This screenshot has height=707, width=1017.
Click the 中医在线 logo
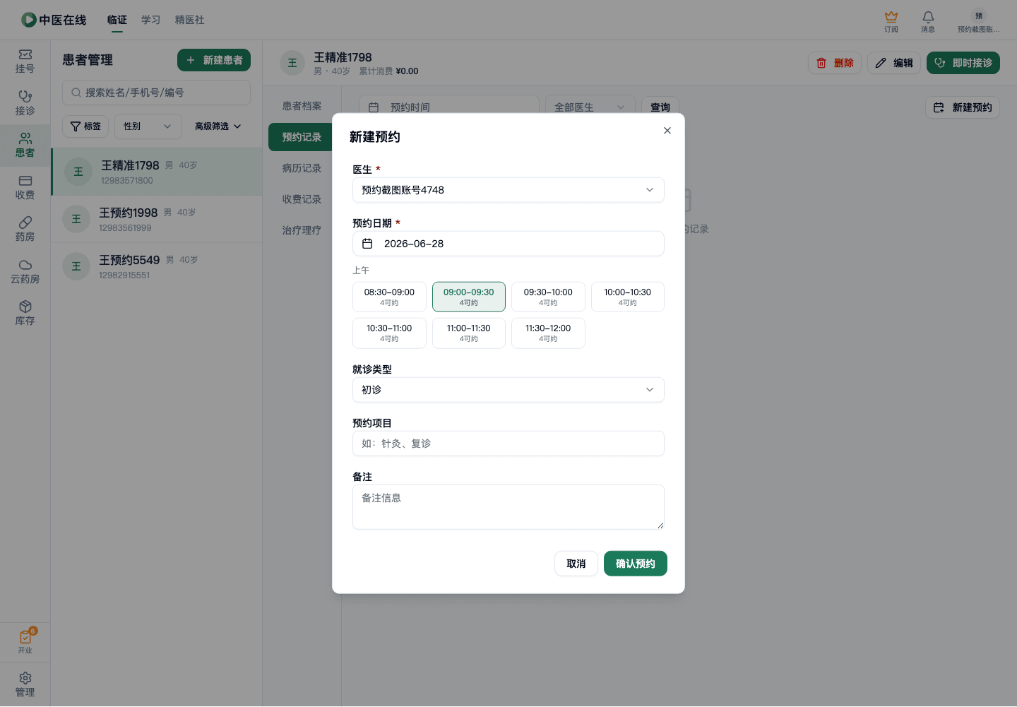[x=54, y=20]
